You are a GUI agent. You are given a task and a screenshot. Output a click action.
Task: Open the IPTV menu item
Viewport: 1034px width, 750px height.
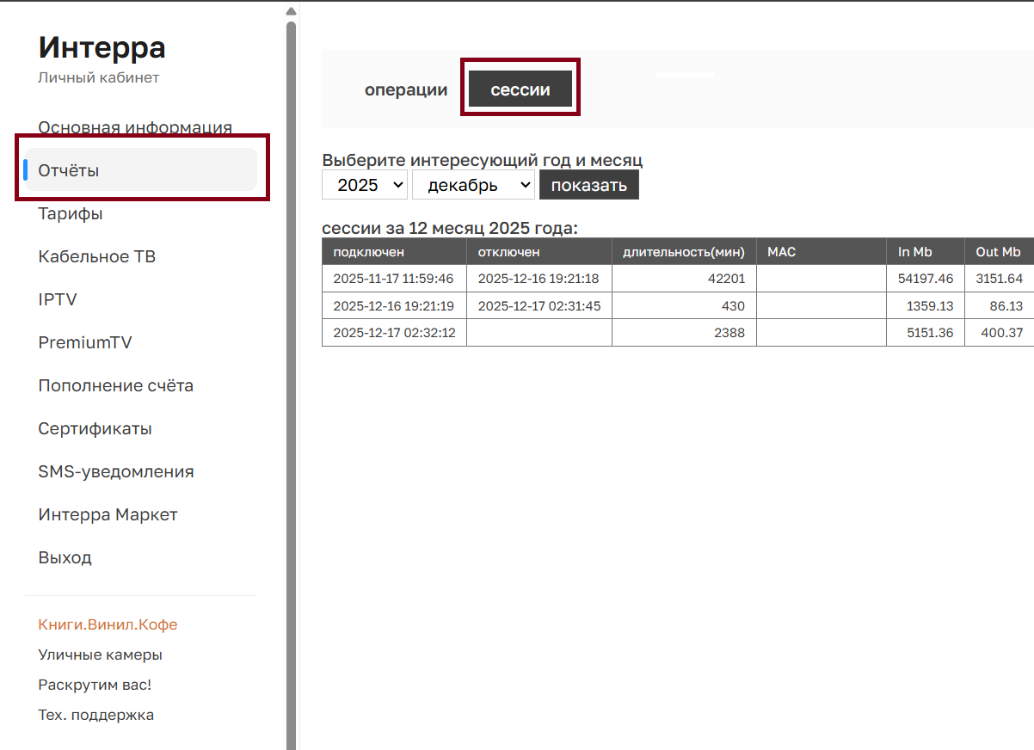[x=58, y=299]
